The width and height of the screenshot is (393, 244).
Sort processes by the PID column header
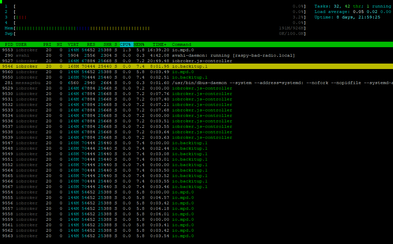pos(9,44)
